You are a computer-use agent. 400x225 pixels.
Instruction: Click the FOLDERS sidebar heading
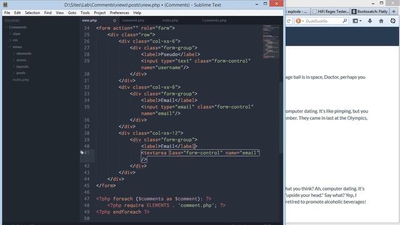tap(12, 21)
